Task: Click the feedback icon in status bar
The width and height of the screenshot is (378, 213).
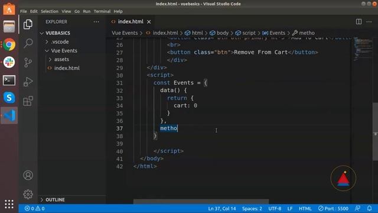Action: 358,208
